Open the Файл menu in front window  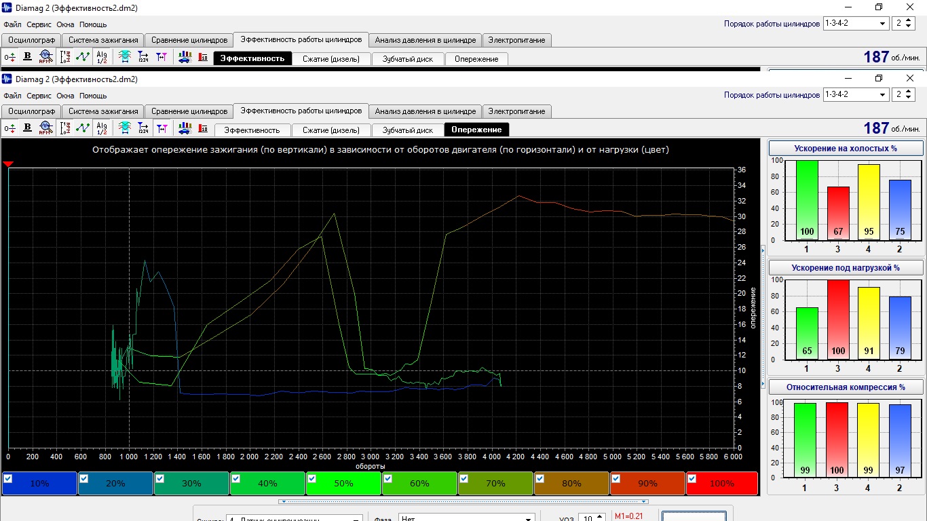tap(12, 96)
